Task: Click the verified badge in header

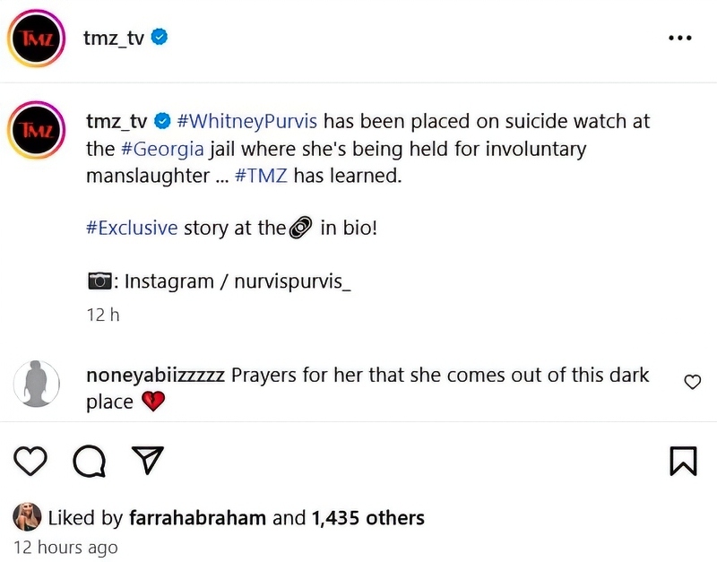Action: [x=160, y=38]
